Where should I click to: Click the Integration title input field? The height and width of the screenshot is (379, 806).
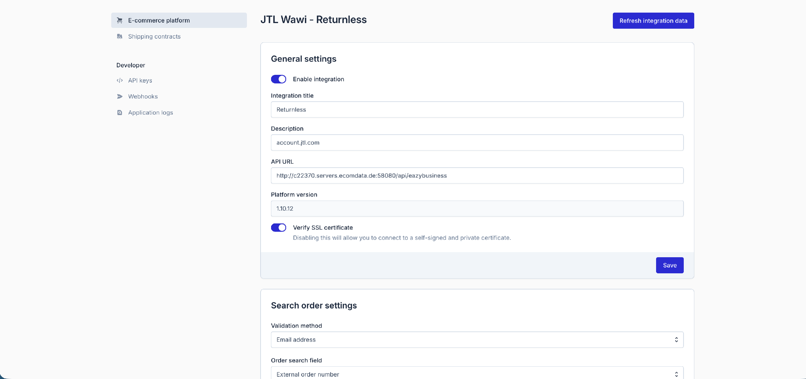[477, 110]
